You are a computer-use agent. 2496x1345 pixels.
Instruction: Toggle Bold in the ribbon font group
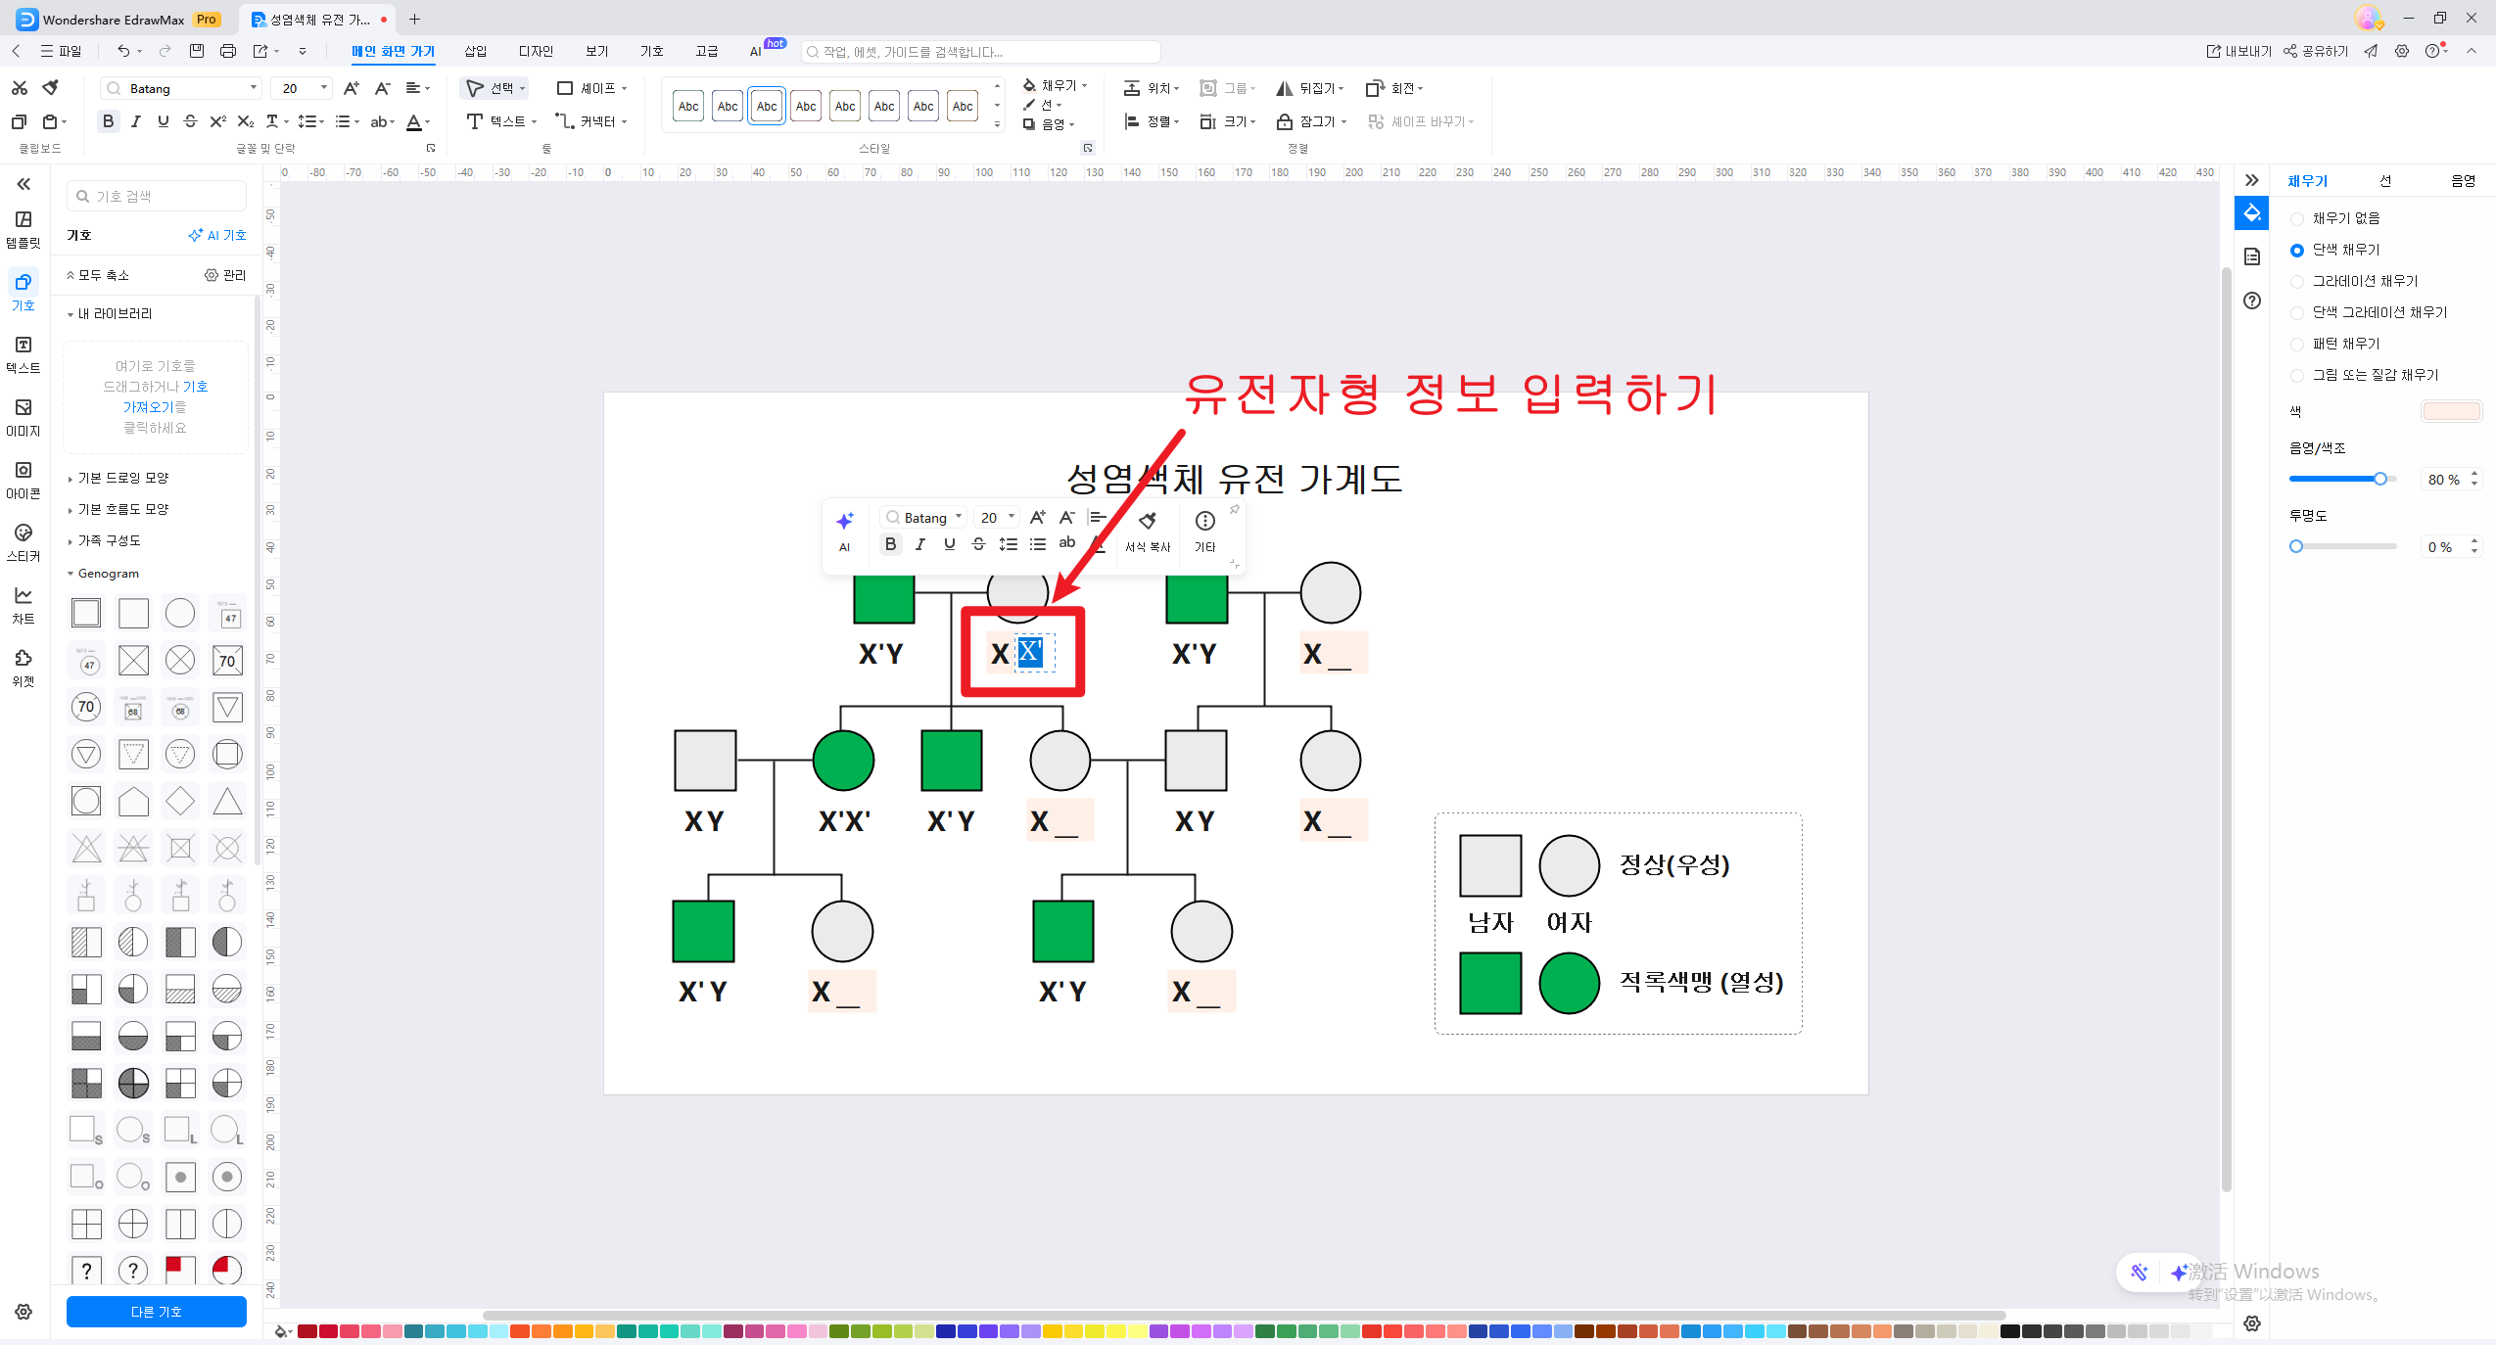tap(108, 121)
